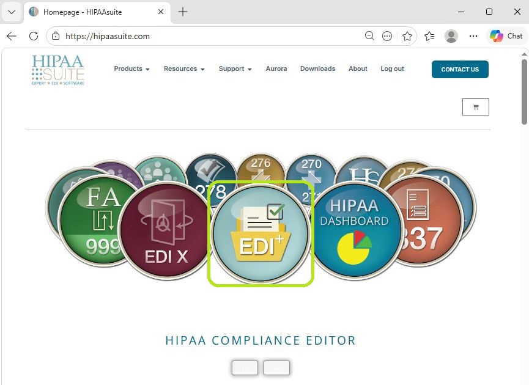This screenshot has height=385, width=529.
Task: Select the HIPAA Dashboard badge
Action: pyautogui.click(x=357, y=230)
